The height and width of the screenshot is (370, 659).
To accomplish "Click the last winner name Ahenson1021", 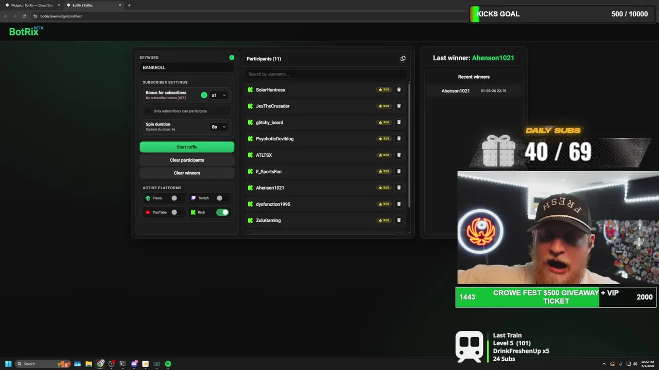I will click(493, 58).
